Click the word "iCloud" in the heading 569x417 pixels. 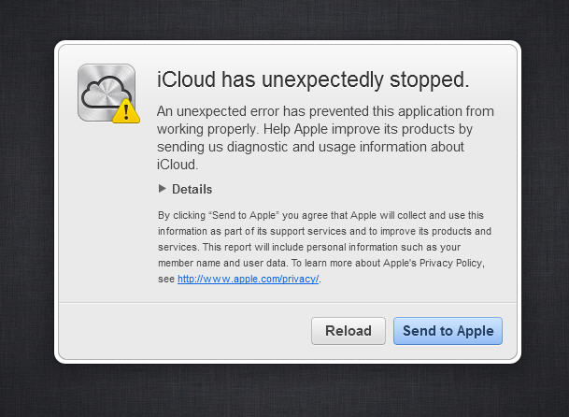186,79
